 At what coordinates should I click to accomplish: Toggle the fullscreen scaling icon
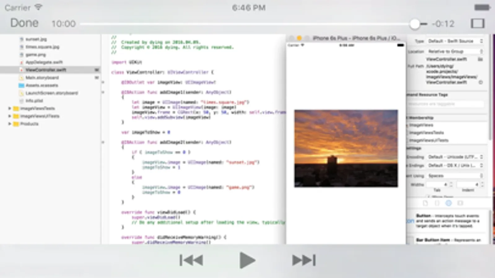[x=477, y=23]
